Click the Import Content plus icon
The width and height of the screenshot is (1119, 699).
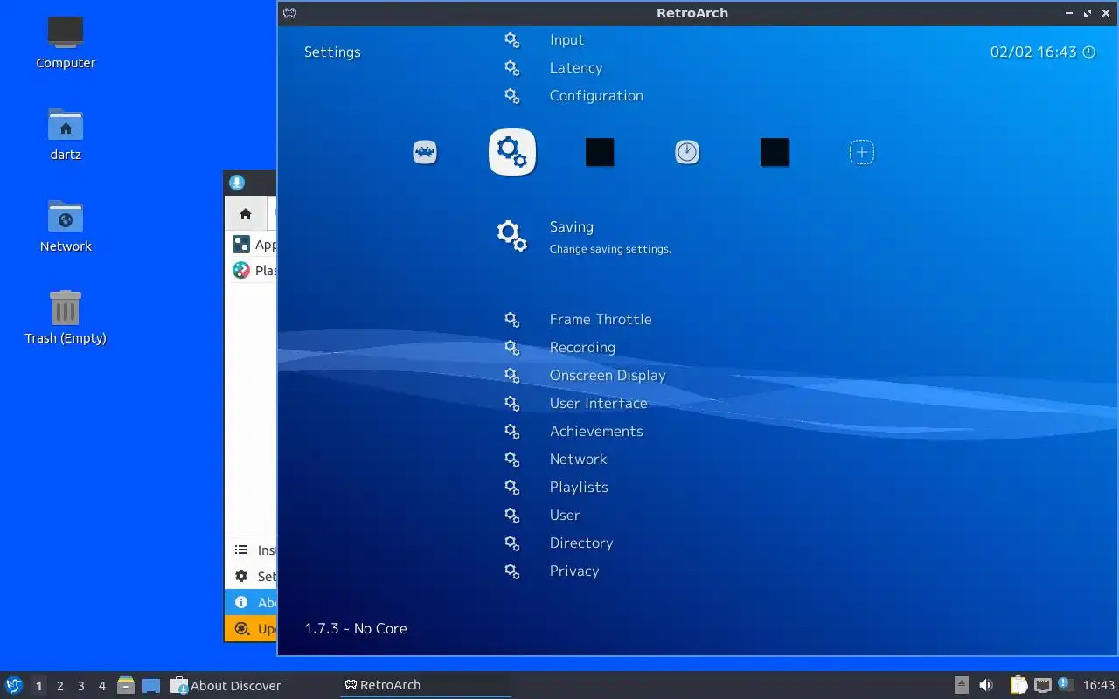pos(862,153)
